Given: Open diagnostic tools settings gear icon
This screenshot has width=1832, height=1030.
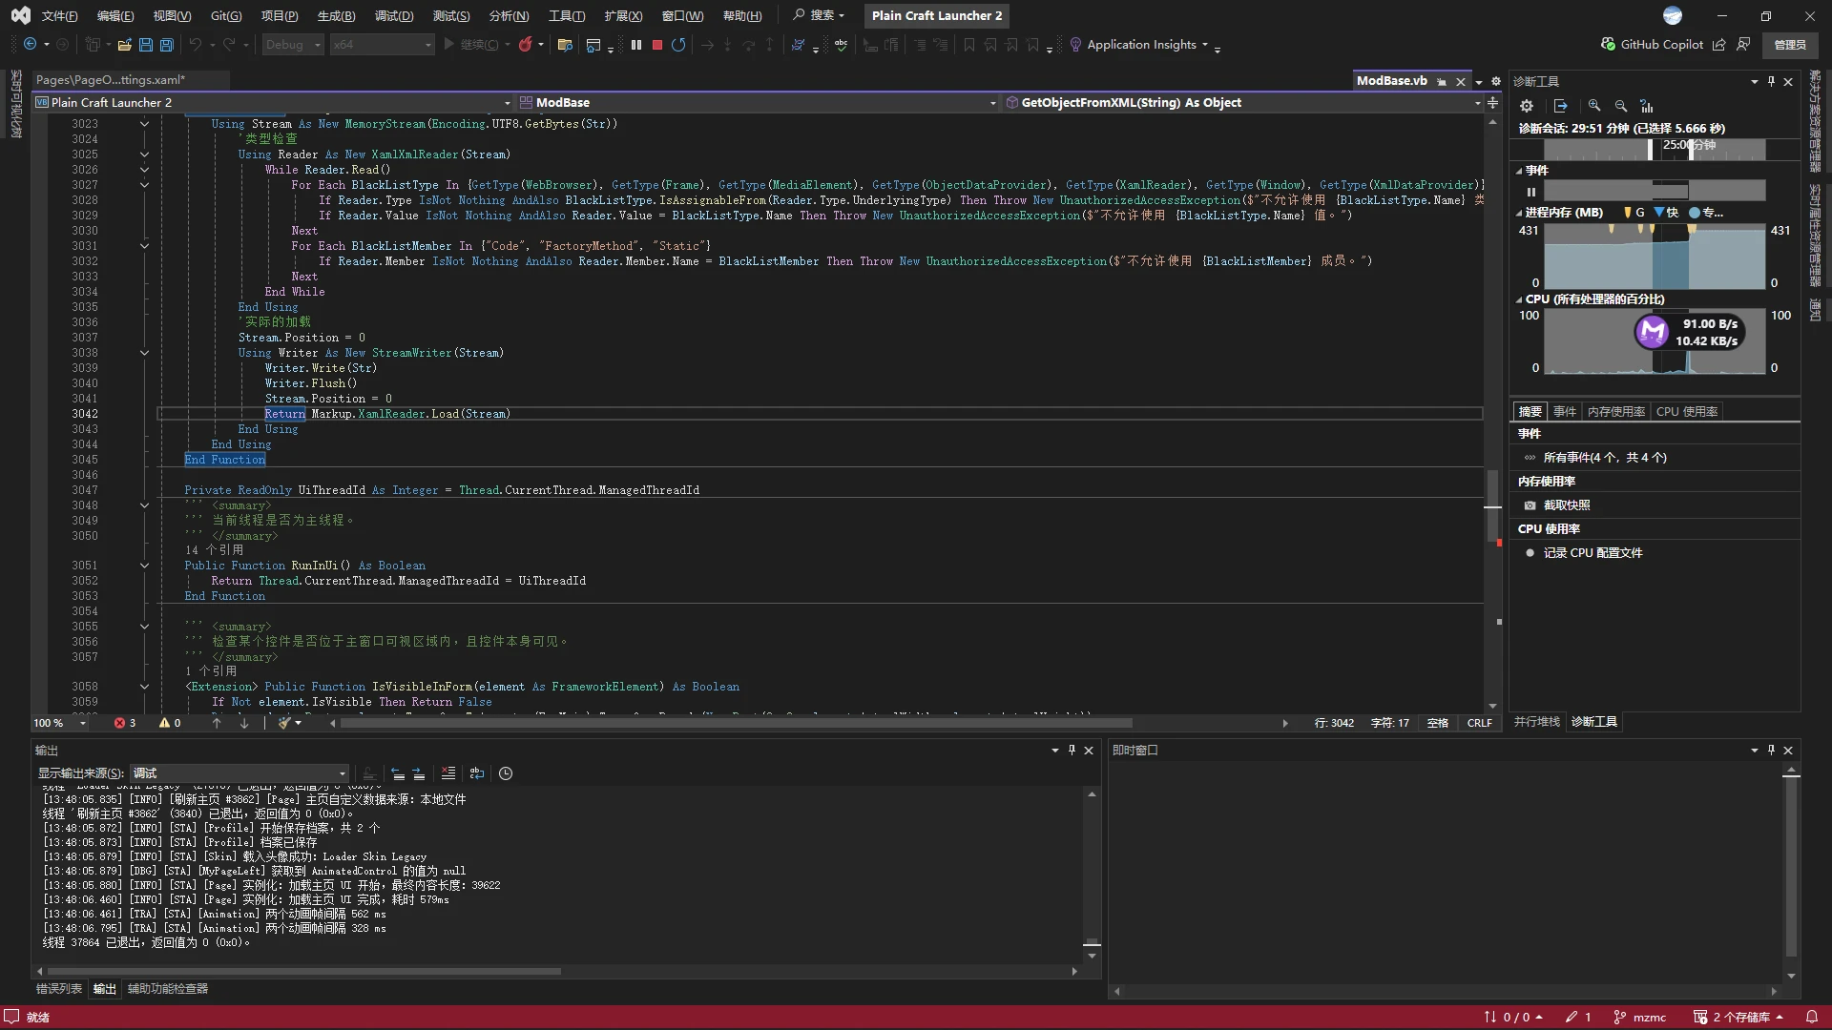Looking at the screenshot, I should point(1527,106).
